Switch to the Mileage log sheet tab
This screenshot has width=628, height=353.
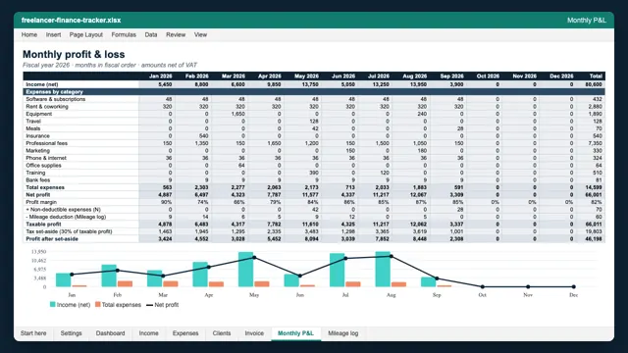point(343,333)
